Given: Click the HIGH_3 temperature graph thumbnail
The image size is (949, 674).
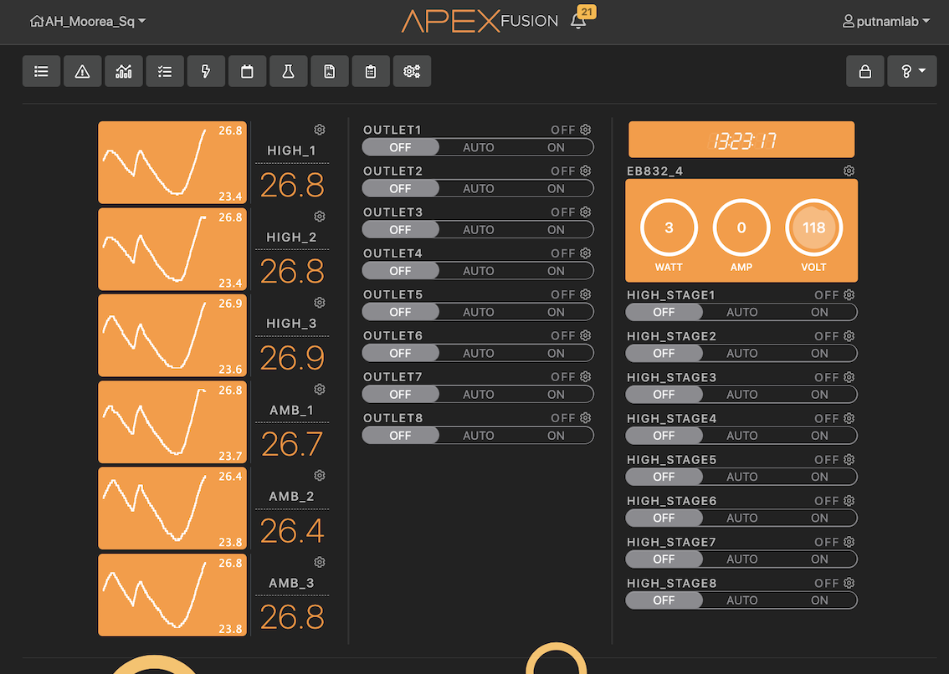Looking at the screenshot, I should 172,335.
